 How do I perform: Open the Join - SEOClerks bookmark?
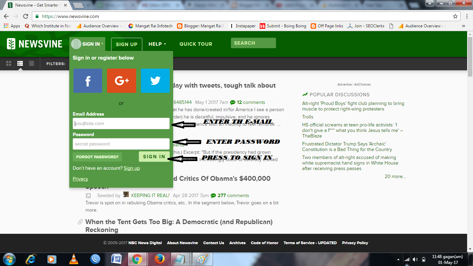(366, 26)
